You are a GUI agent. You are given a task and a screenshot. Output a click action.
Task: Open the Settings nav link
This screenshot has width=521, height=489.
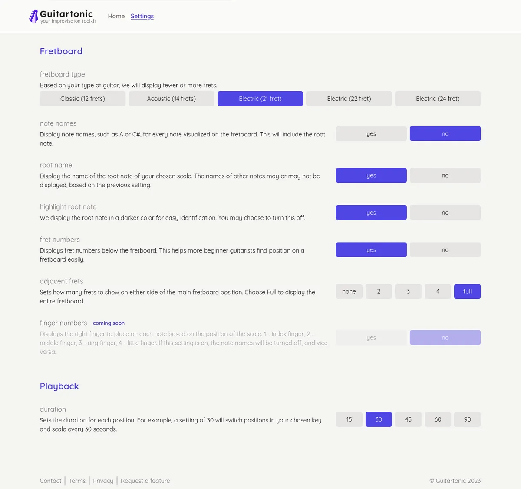(x=142, y=16)
